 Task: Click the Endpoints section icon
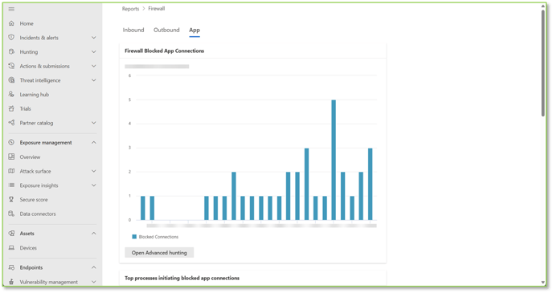tap(11, 267)
